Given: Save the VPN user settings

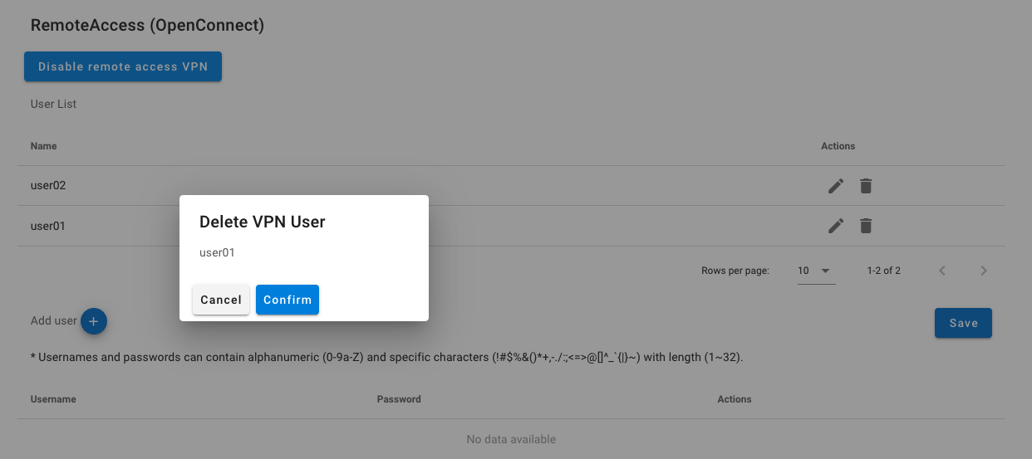Looking at the screenshot, I should (x=963, y=323).
